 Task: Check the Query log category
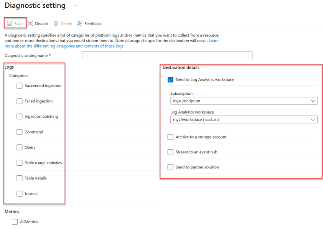point(19,147)
